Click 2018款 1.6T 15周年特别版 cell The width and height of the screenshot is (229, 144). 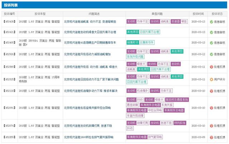coord(39,79)
